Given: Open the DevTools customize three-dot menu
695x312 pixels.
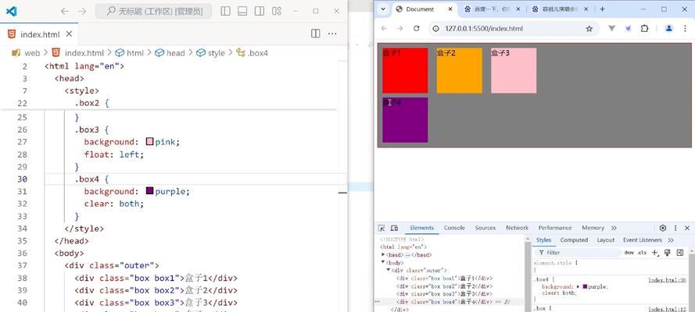Looking at the screenshot, I should pos(675,228).
